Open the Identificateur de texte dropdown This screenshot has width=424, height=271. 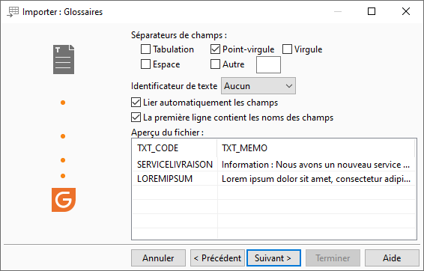258,86
